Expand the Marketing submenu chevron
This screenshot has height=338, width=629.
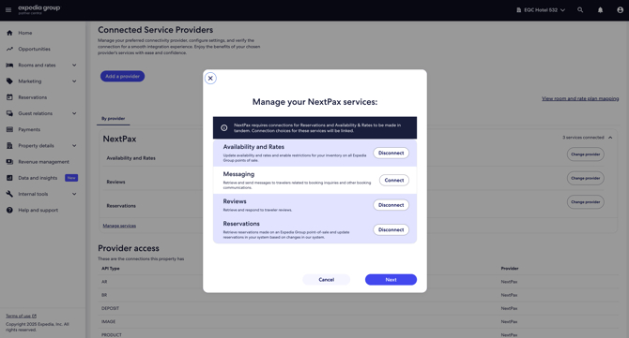point(74,81)
